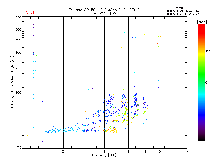Click the y-axis tick label '600'
220x165 pixels.
pyautogui.click(x=18, y=29)
